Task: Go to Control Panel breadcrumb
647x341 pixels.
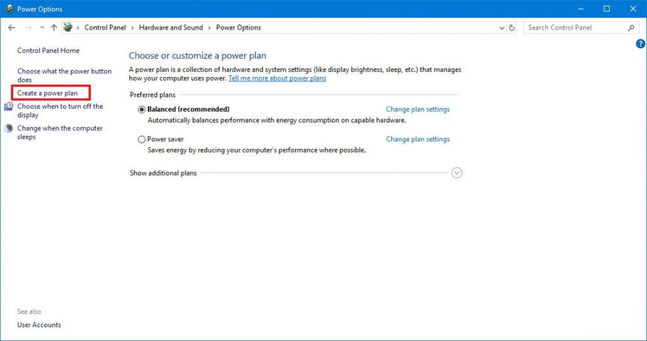Action: (x=105, y=28)
